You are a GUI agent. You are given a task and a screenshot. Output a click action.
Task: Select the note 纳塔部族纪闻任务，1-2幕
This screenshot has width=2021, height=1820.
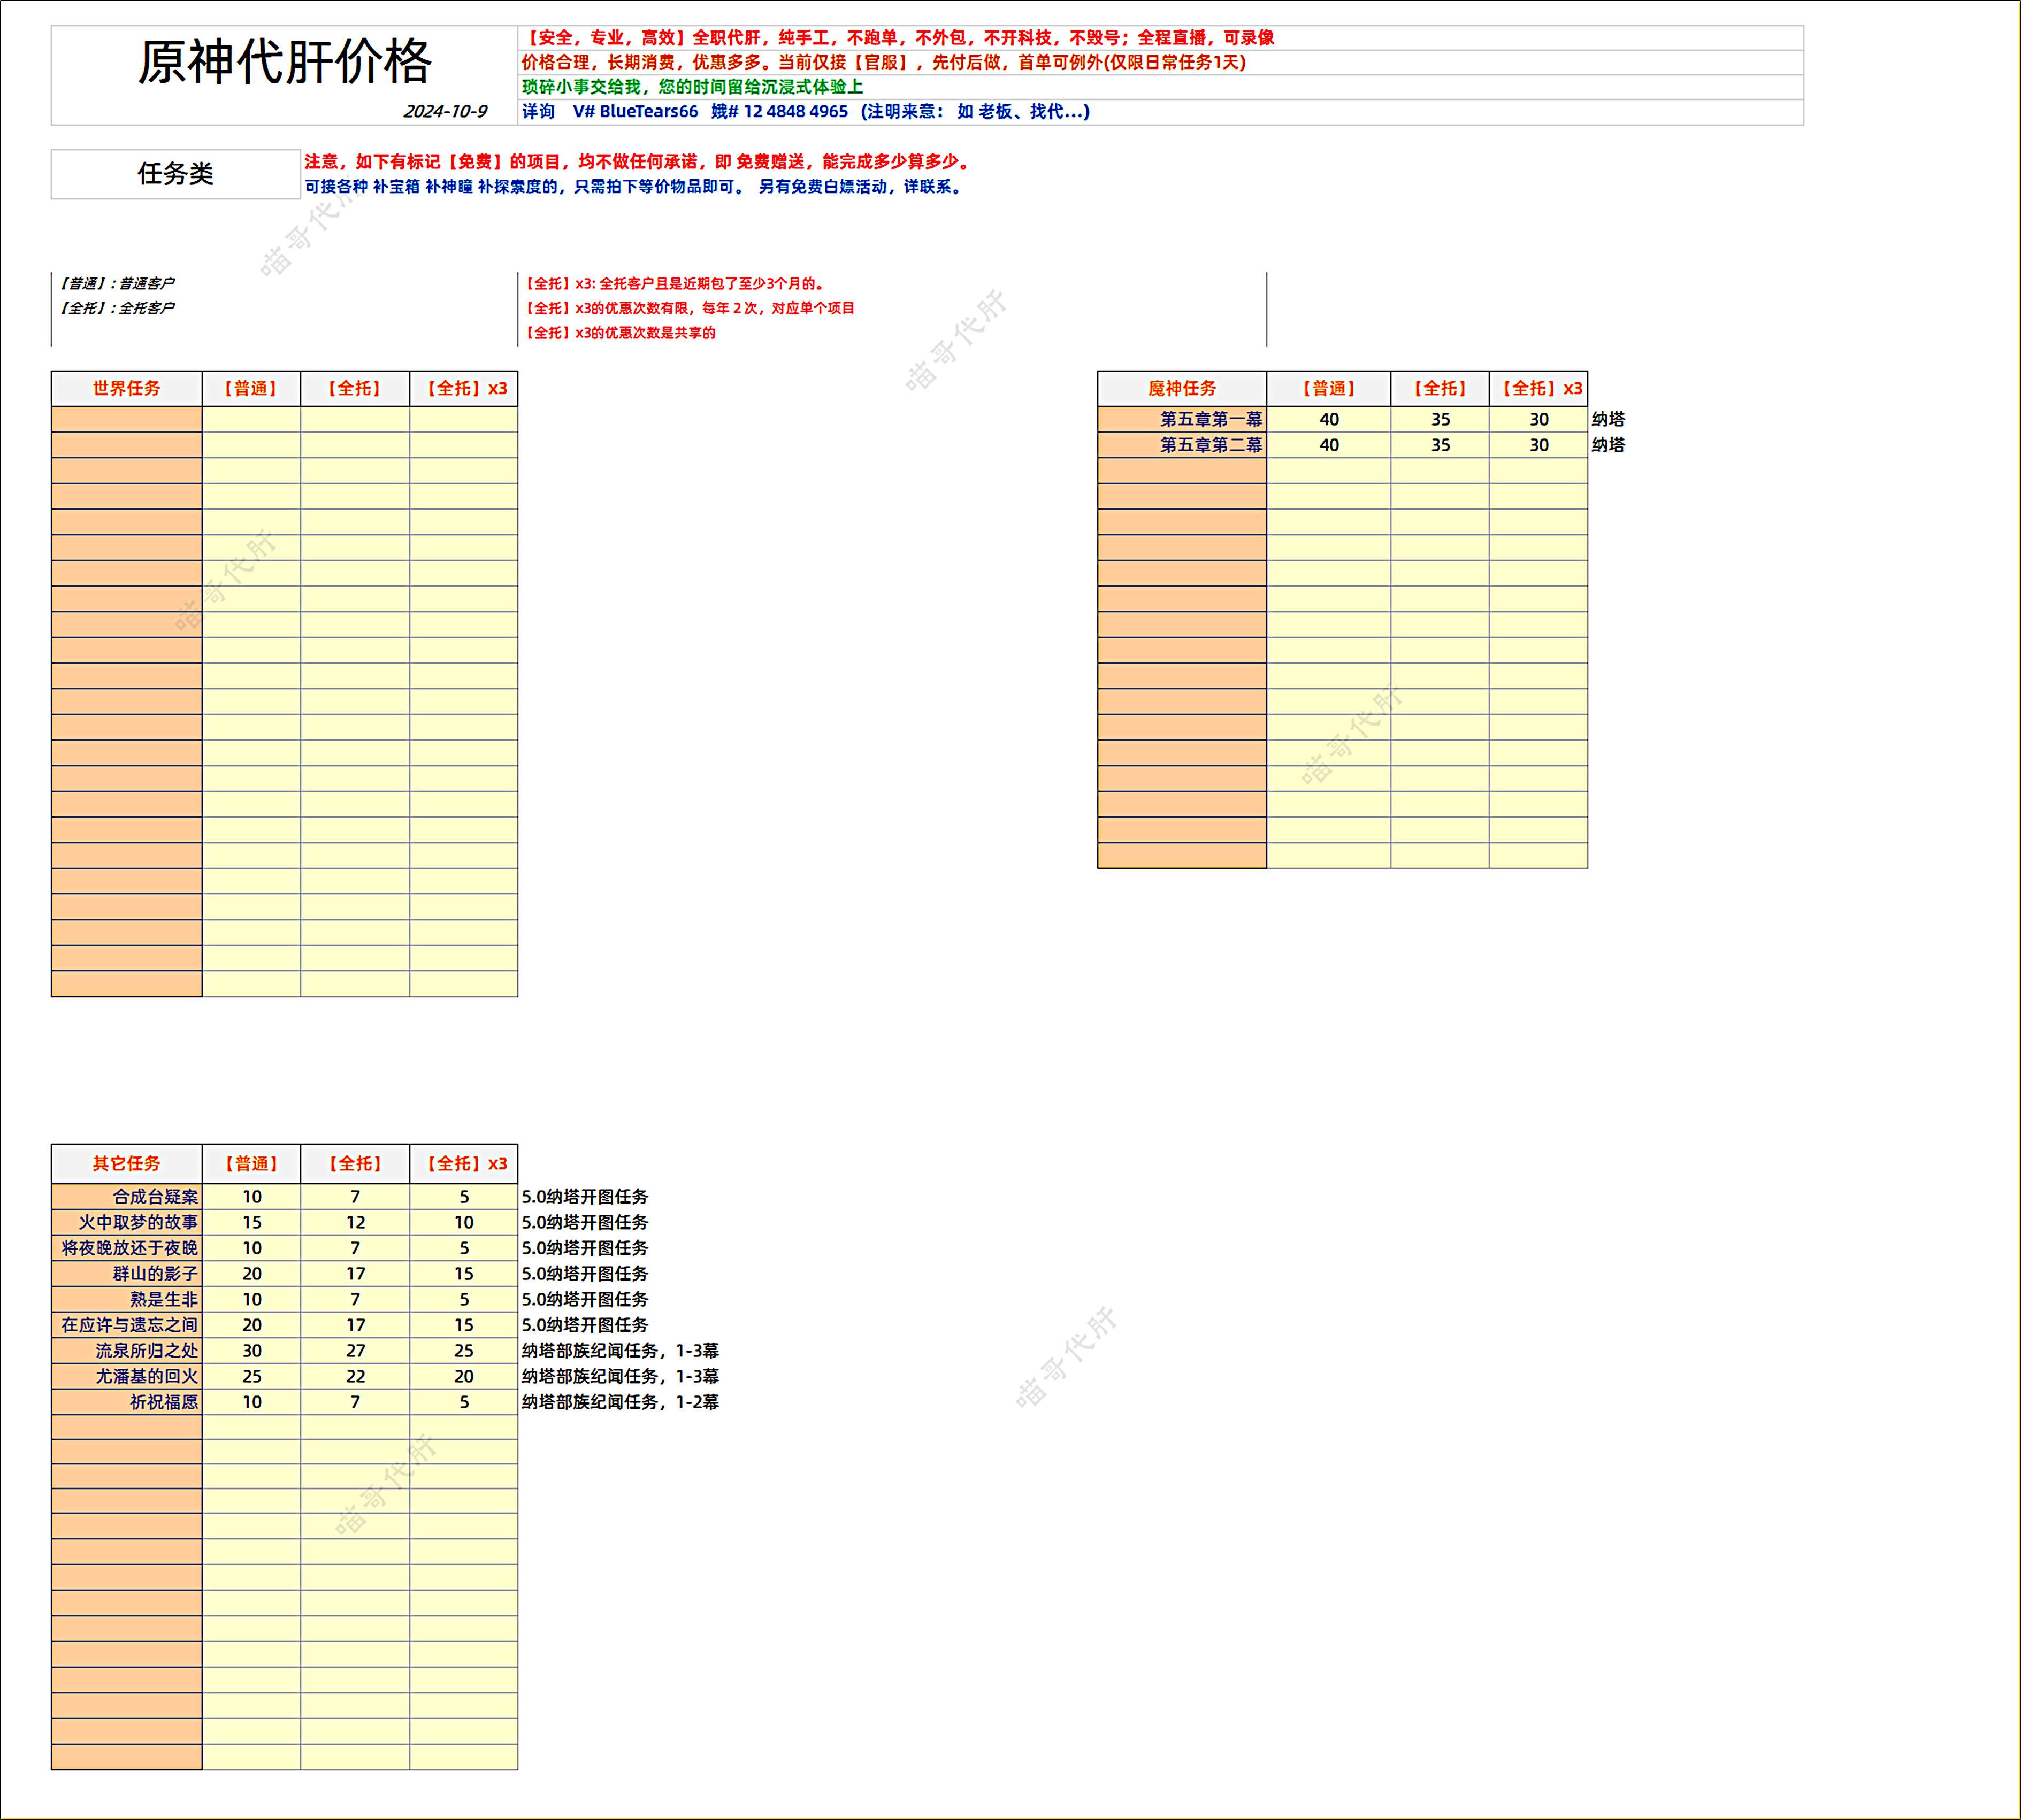pos(621,1402)
